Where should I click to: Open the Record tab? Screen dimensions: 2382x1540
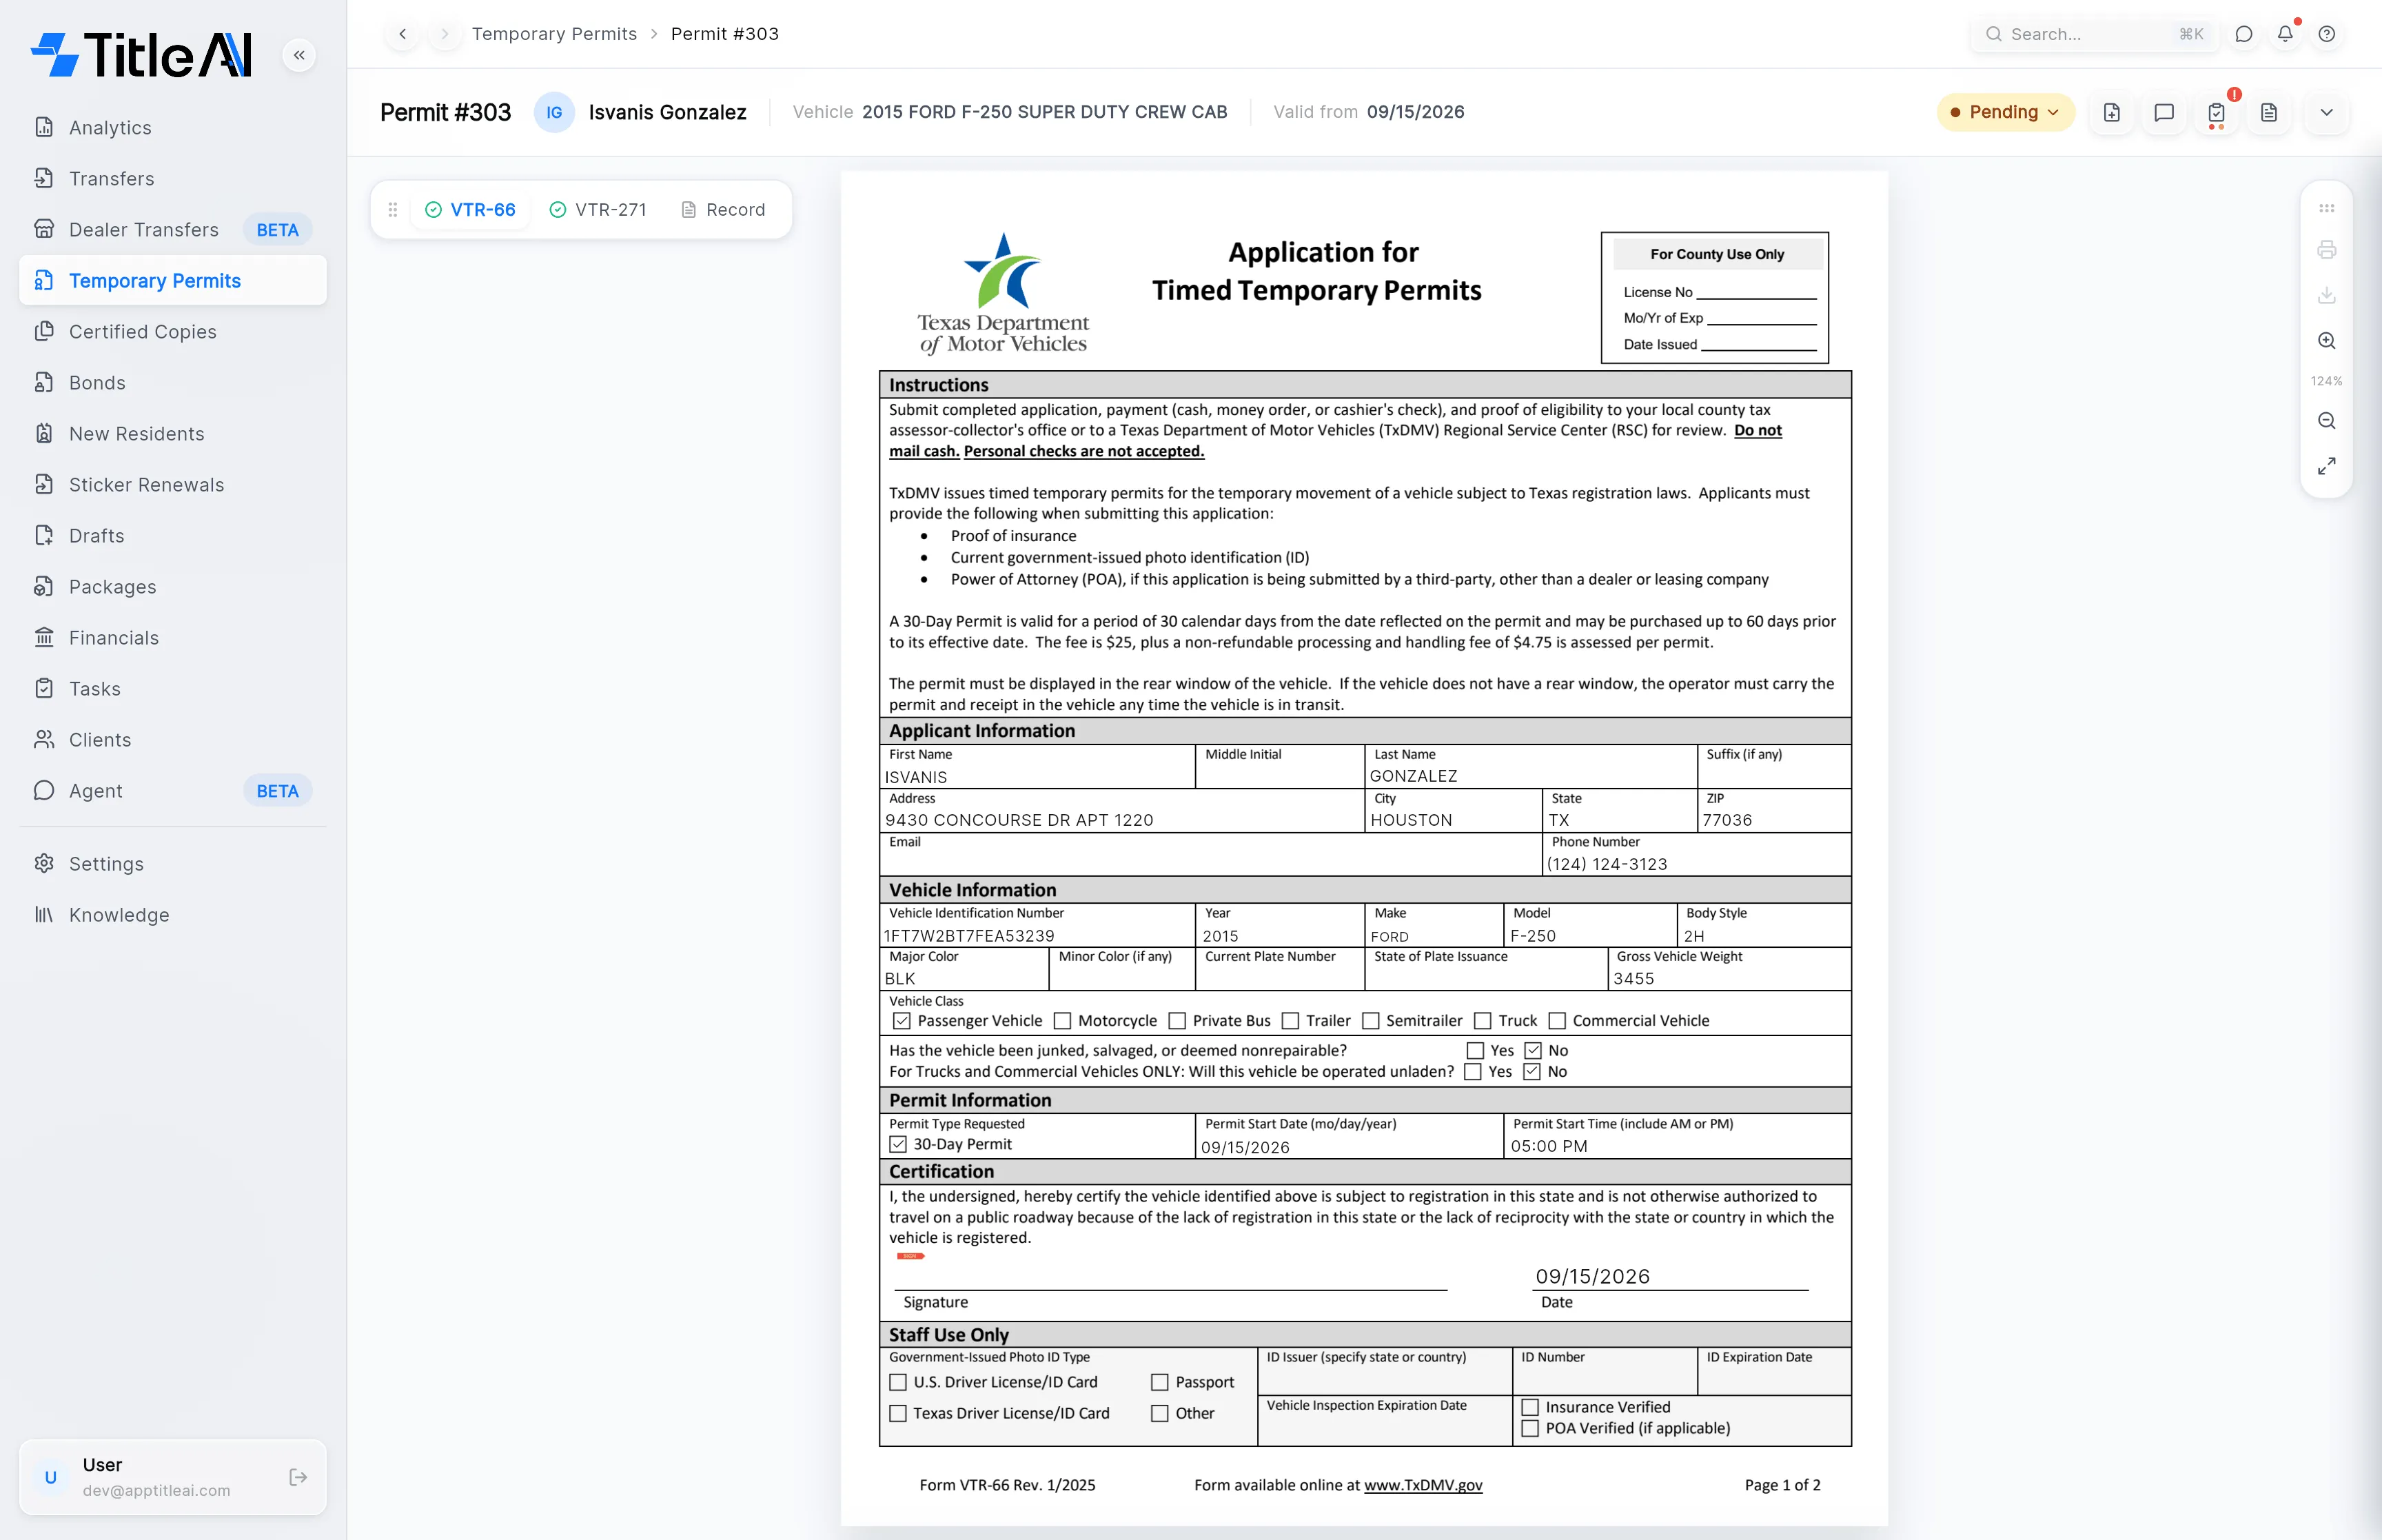(x=723, y=210)
